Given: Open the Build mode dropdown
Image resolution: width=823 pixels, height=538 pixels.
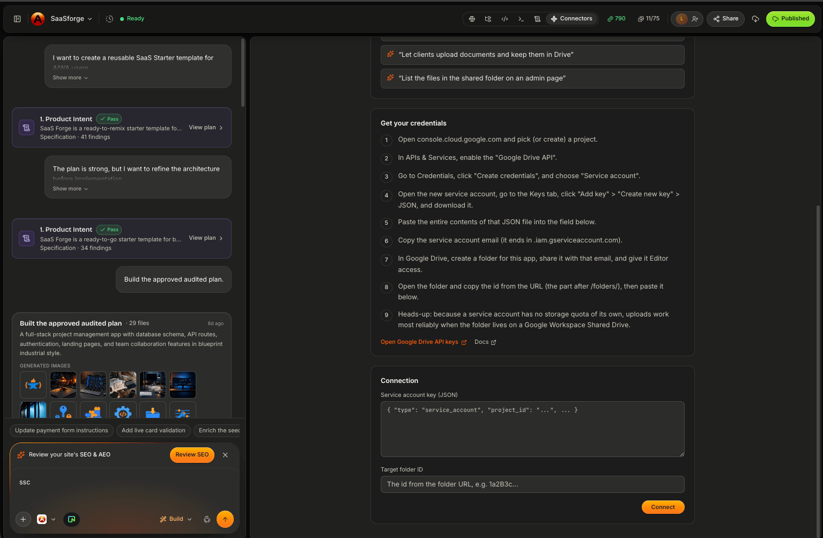Looking at the screenshot, I should pos(176,519).
